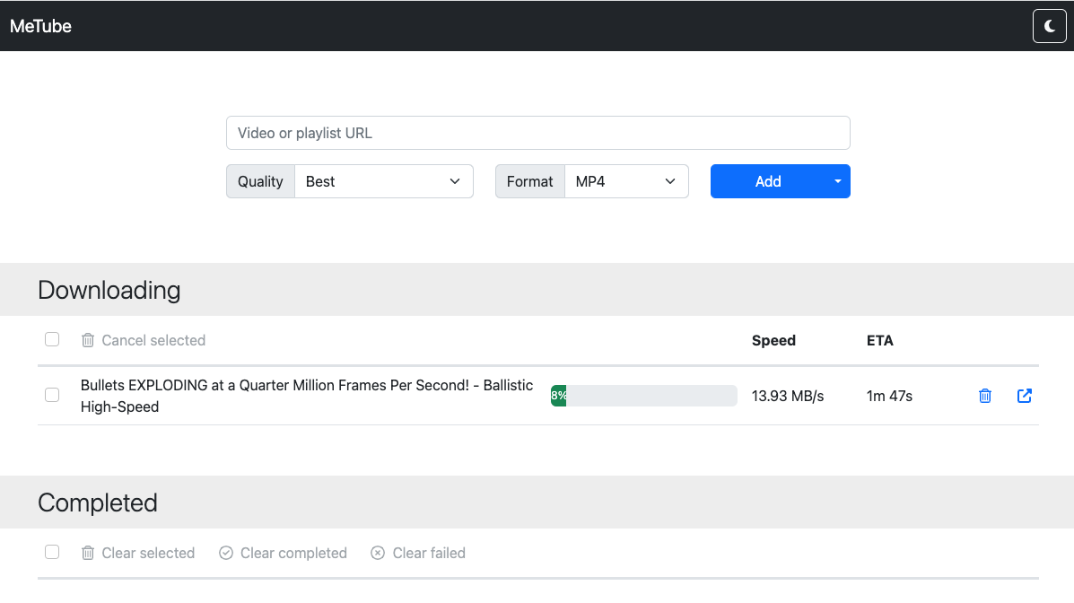Click the Clear selected trash icon
Viewport: 1074px width, 603px height.
pyautogui.click(x=88, y=553)
